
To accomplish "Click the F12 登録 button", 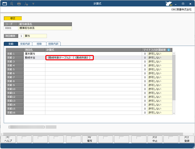I will [187, 139].
